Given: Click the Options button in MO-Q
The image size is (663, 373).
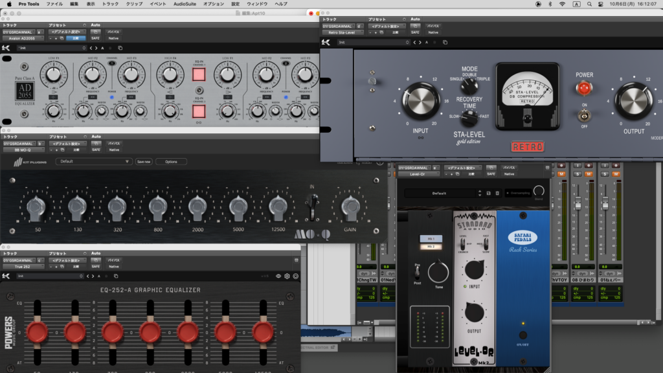Looking at the screenshot, I should point(171,161).
